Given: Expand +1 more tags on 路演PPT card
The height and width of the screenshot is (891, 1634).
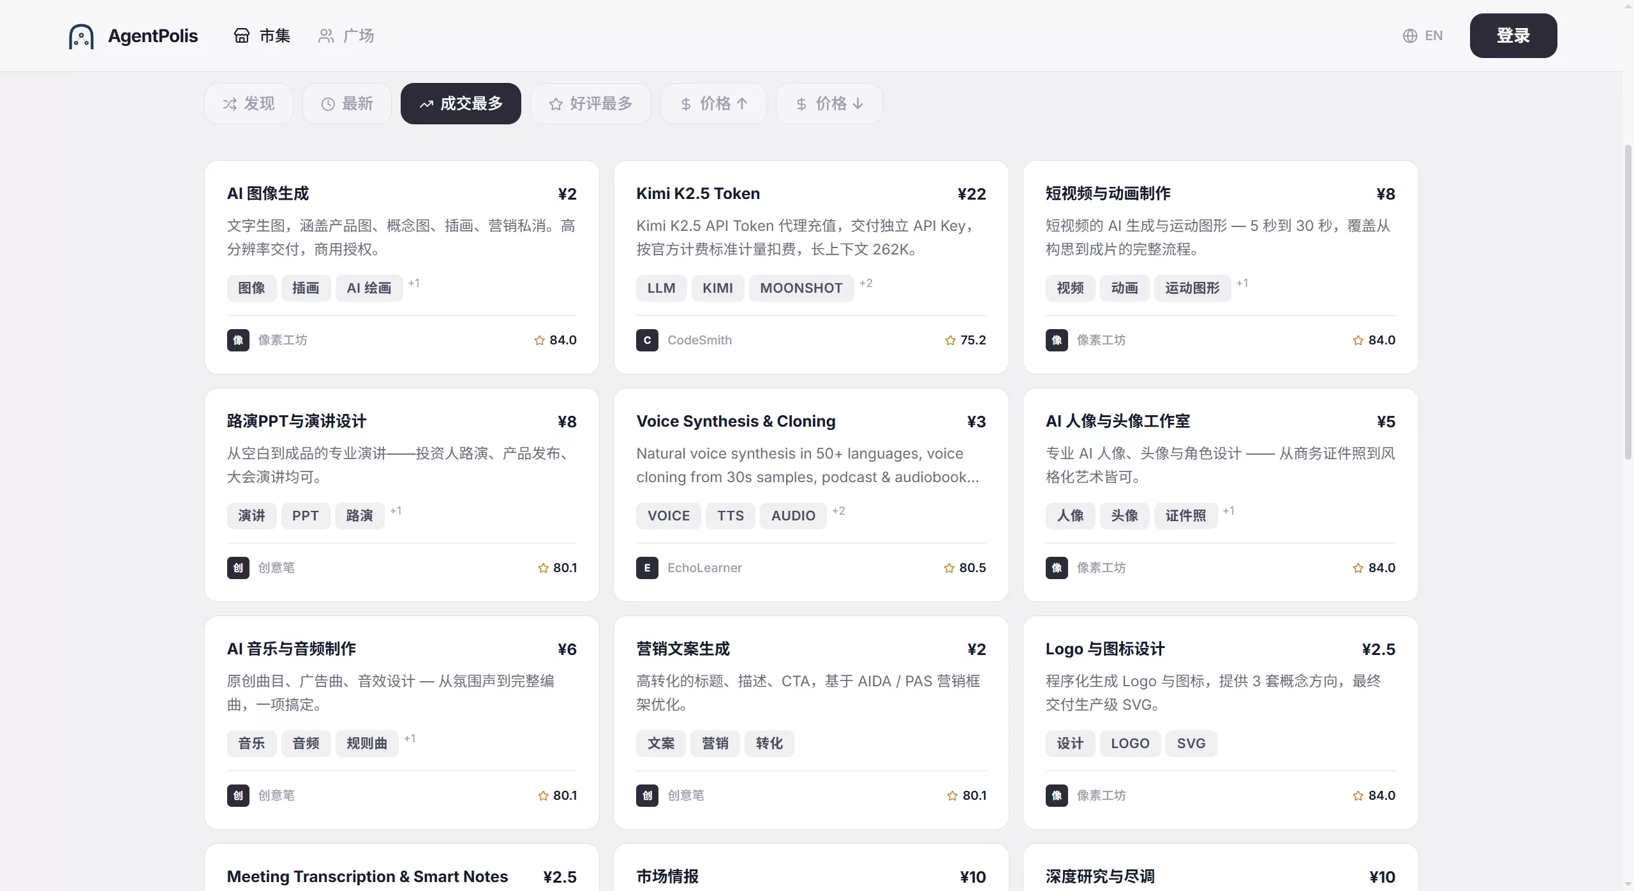Looking at the screenshot, I should click(396, 511).
